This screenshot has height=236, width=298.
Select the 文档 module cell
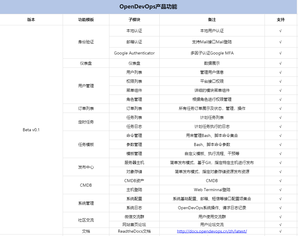point(86,231)
